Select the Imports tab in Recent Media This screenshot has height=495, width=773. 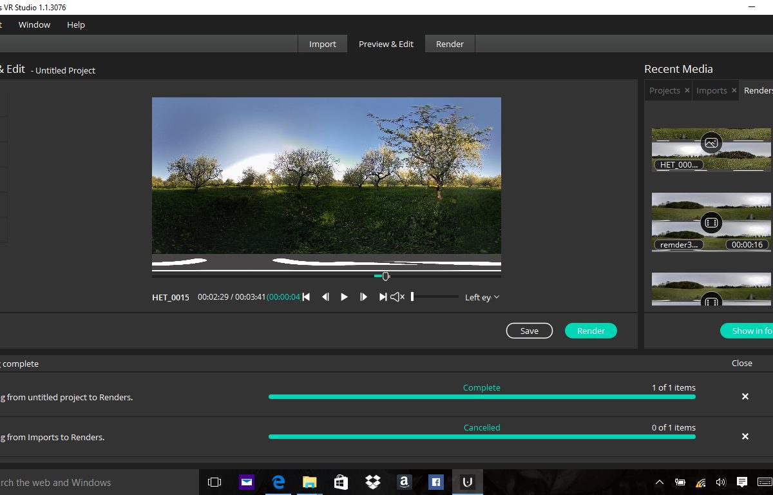coord(711,90)
